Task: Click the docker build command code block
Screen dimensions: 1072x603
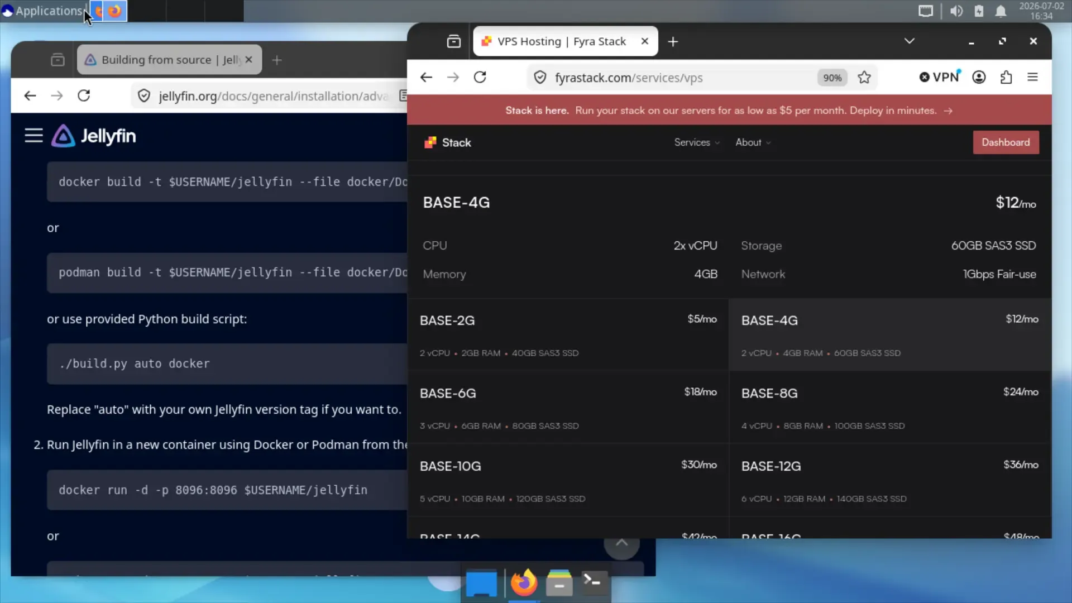Action: click(x=227, y=182)
